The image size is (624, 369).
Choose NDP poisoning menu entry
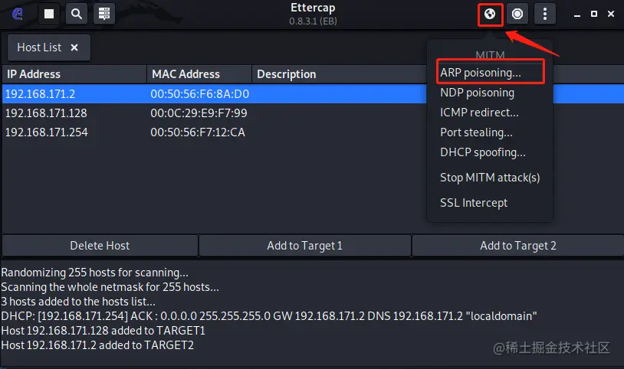point(477,93)
